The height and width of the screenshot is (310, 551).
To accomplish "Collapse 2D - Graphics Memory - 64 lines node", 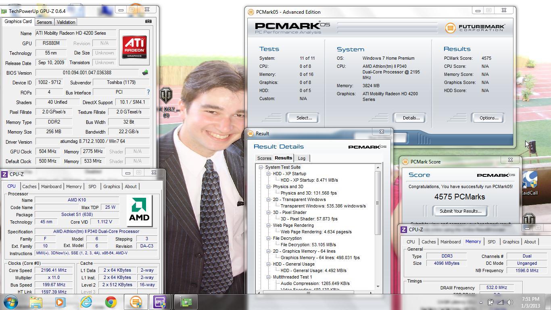I will click(268, 251).
